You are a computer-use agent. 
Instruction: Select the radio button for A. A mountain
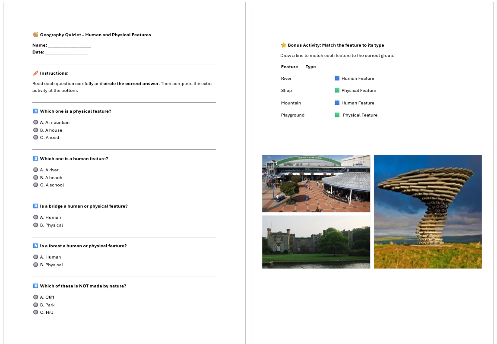coord(35,122)
